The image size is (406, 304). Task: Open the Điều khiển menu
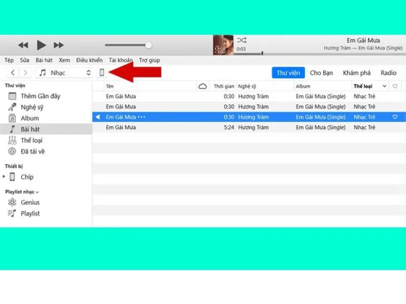tap(89, 60)
